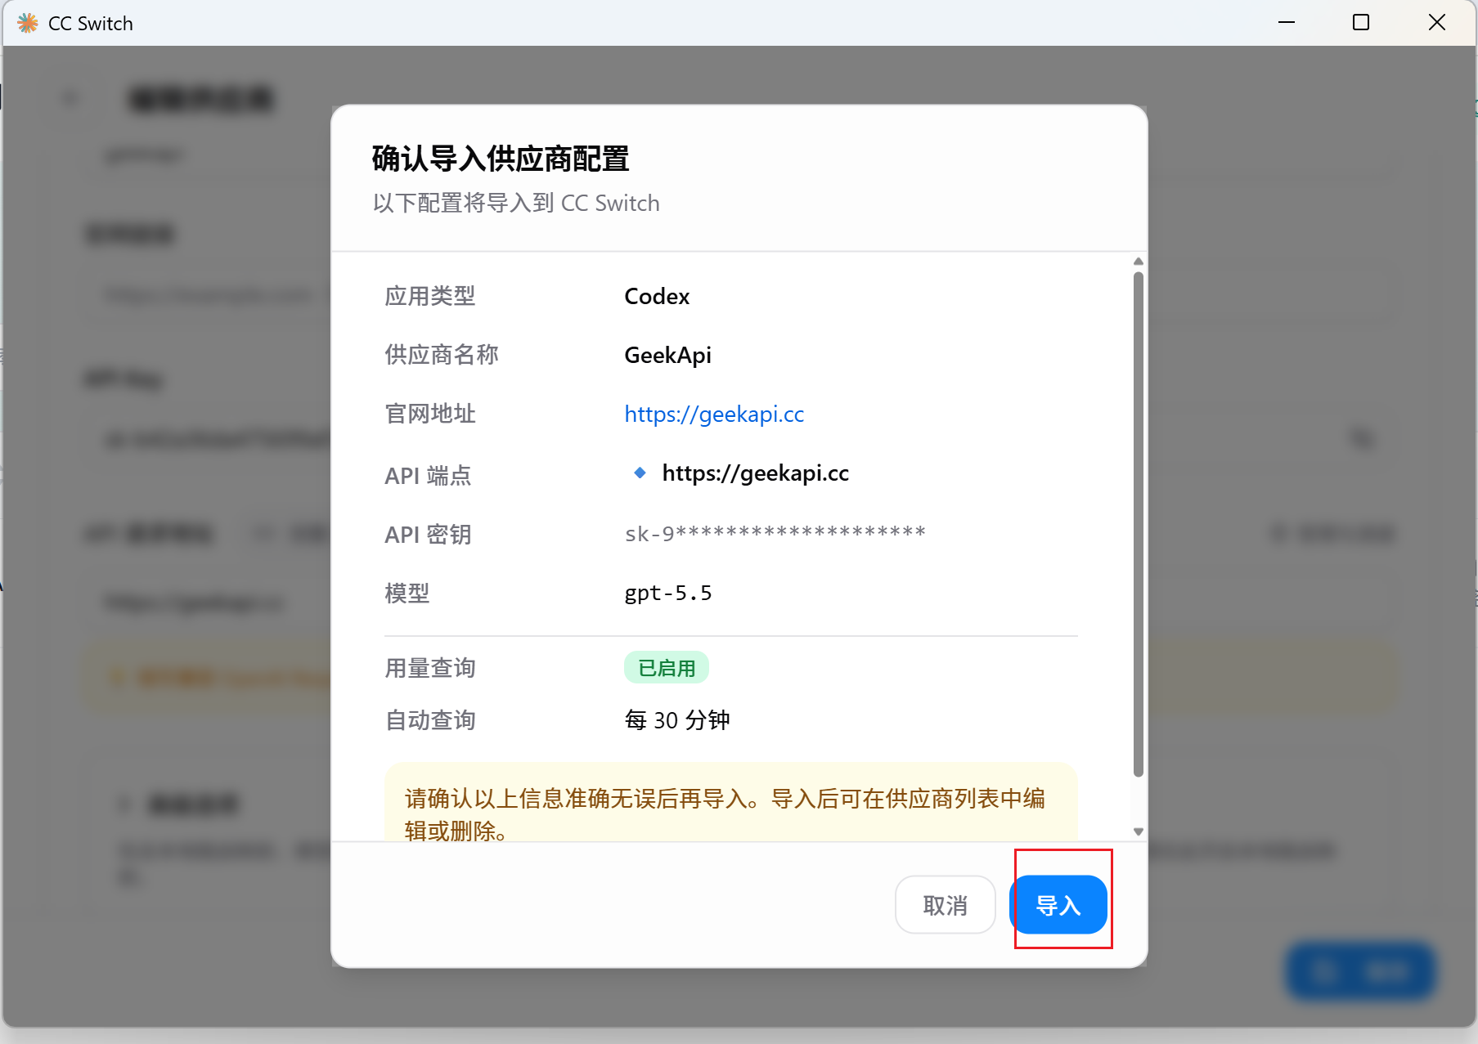Confirm with the blue 导入 button
This screenshot has height=1044, width=1478.
coord(1058,904)
